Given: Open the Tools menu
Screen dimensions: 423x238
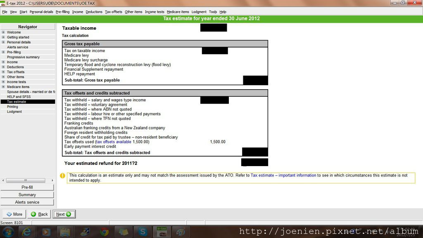Looking at the screenshot, I should 213,12.
